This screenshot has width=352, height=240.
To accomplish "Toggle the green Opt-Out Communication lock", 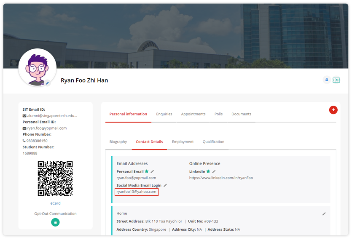I will [x=55, y=222].
